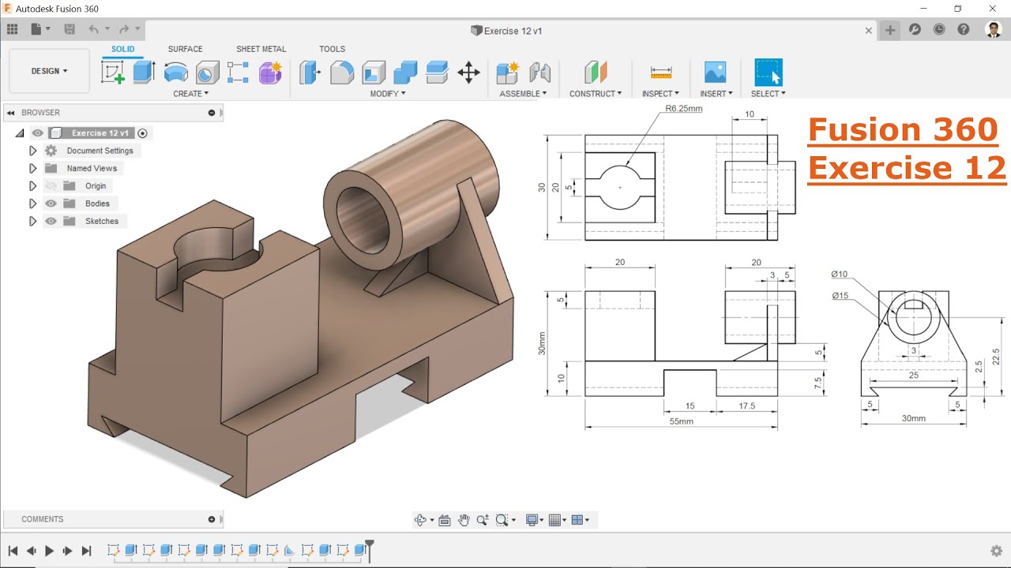Open the purple Create Form tool
The width and height of the screenshot is (1011, 568).
click(x=270, y=73)
